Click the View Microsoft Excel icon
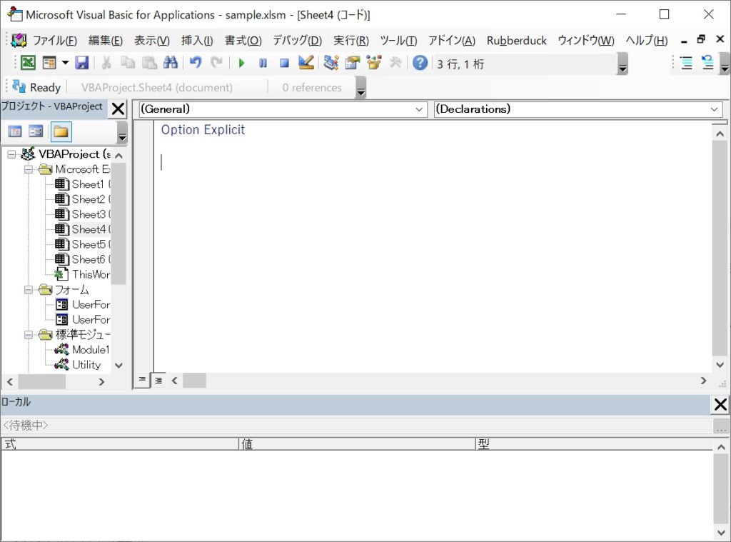731x542 pixels. coord(27,63)
